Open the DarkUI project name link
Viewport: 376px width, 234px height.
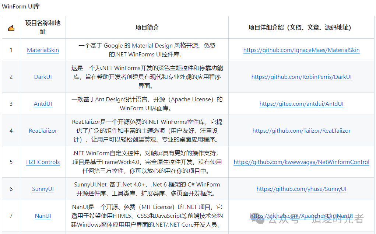[43, 77]
